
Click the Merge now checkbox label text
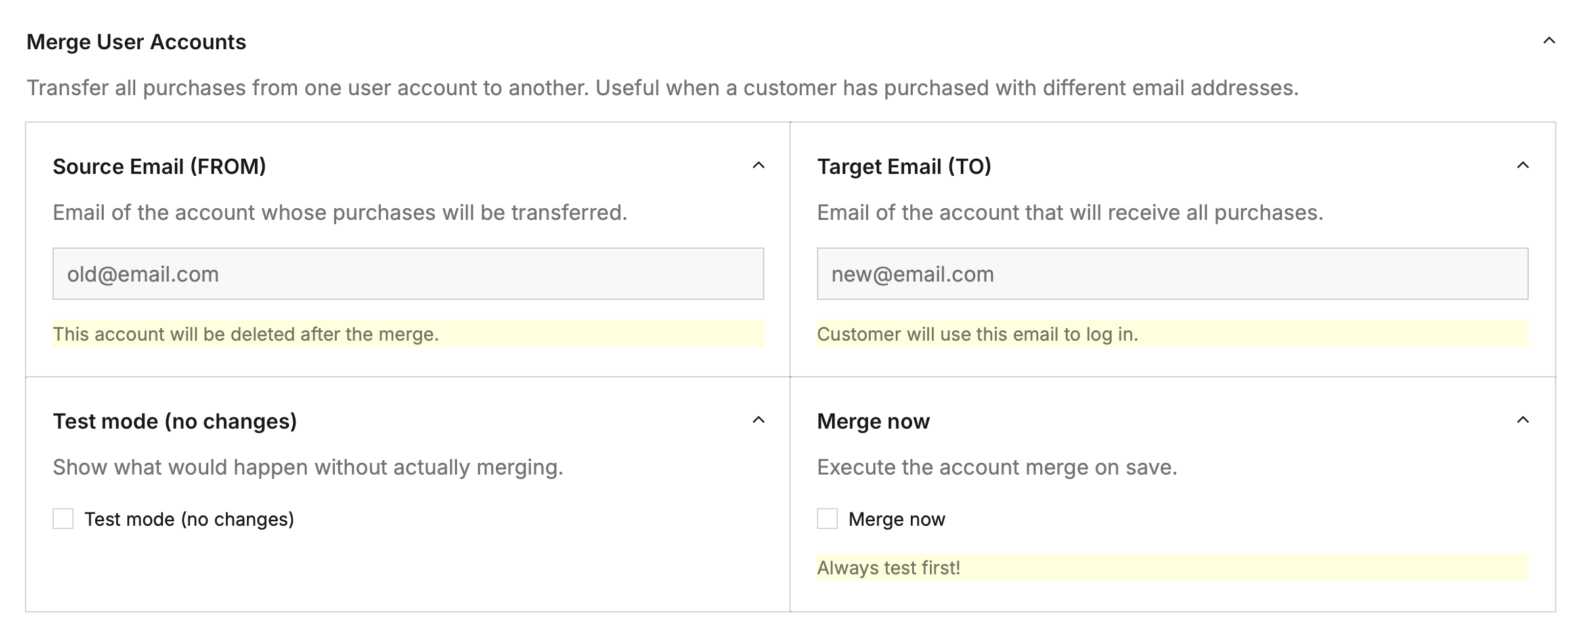tap(896, 519)
